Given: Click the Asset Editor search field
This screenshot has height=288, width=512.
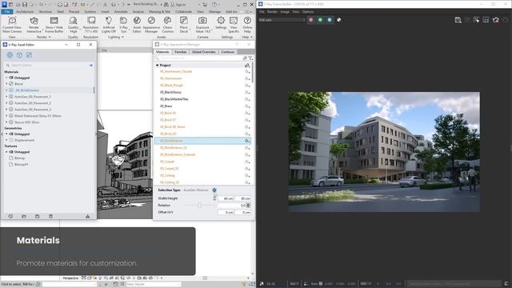Looking at the screenshot, I should click(49, 65).
